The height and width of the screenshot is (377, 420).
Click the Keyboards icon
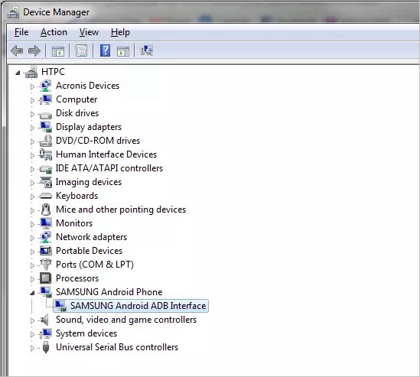click(x=46, y=196)
